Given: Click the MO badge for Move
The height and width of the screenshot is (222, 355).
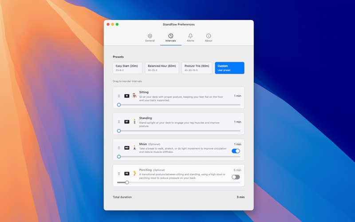Looking at the screenshot, I should [127, 148].
